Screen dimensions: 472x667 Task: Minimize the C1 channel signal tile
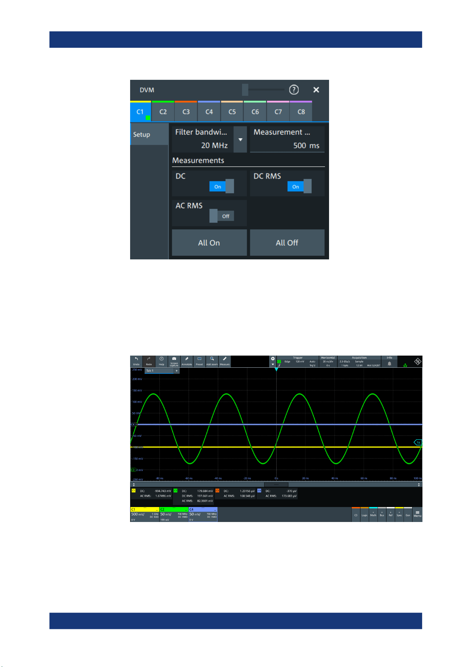(x=157, y=510)
